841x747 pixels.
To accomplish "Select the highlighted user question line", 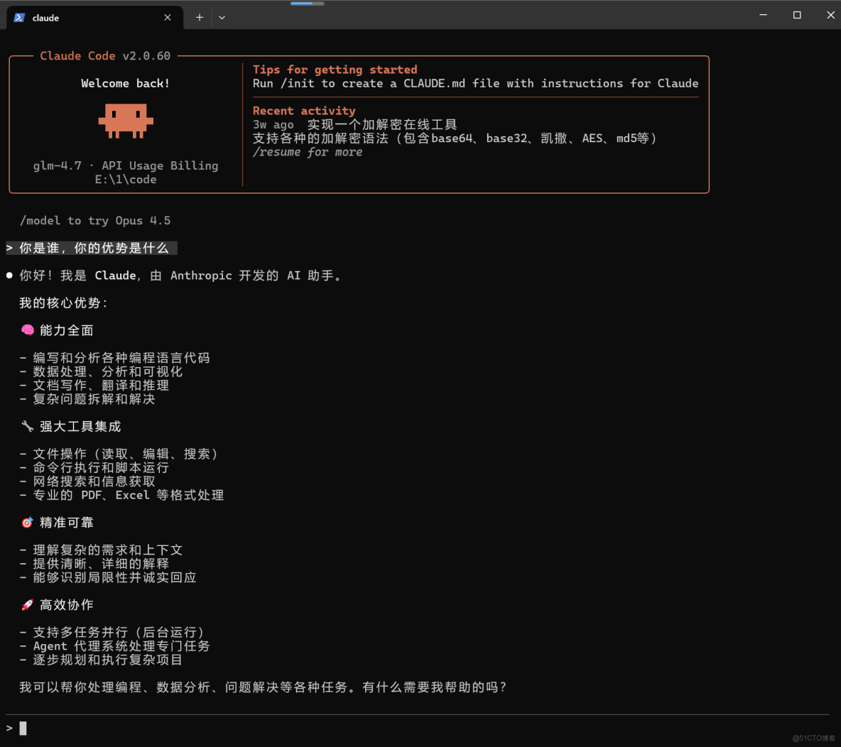I will tap(91, 248).
